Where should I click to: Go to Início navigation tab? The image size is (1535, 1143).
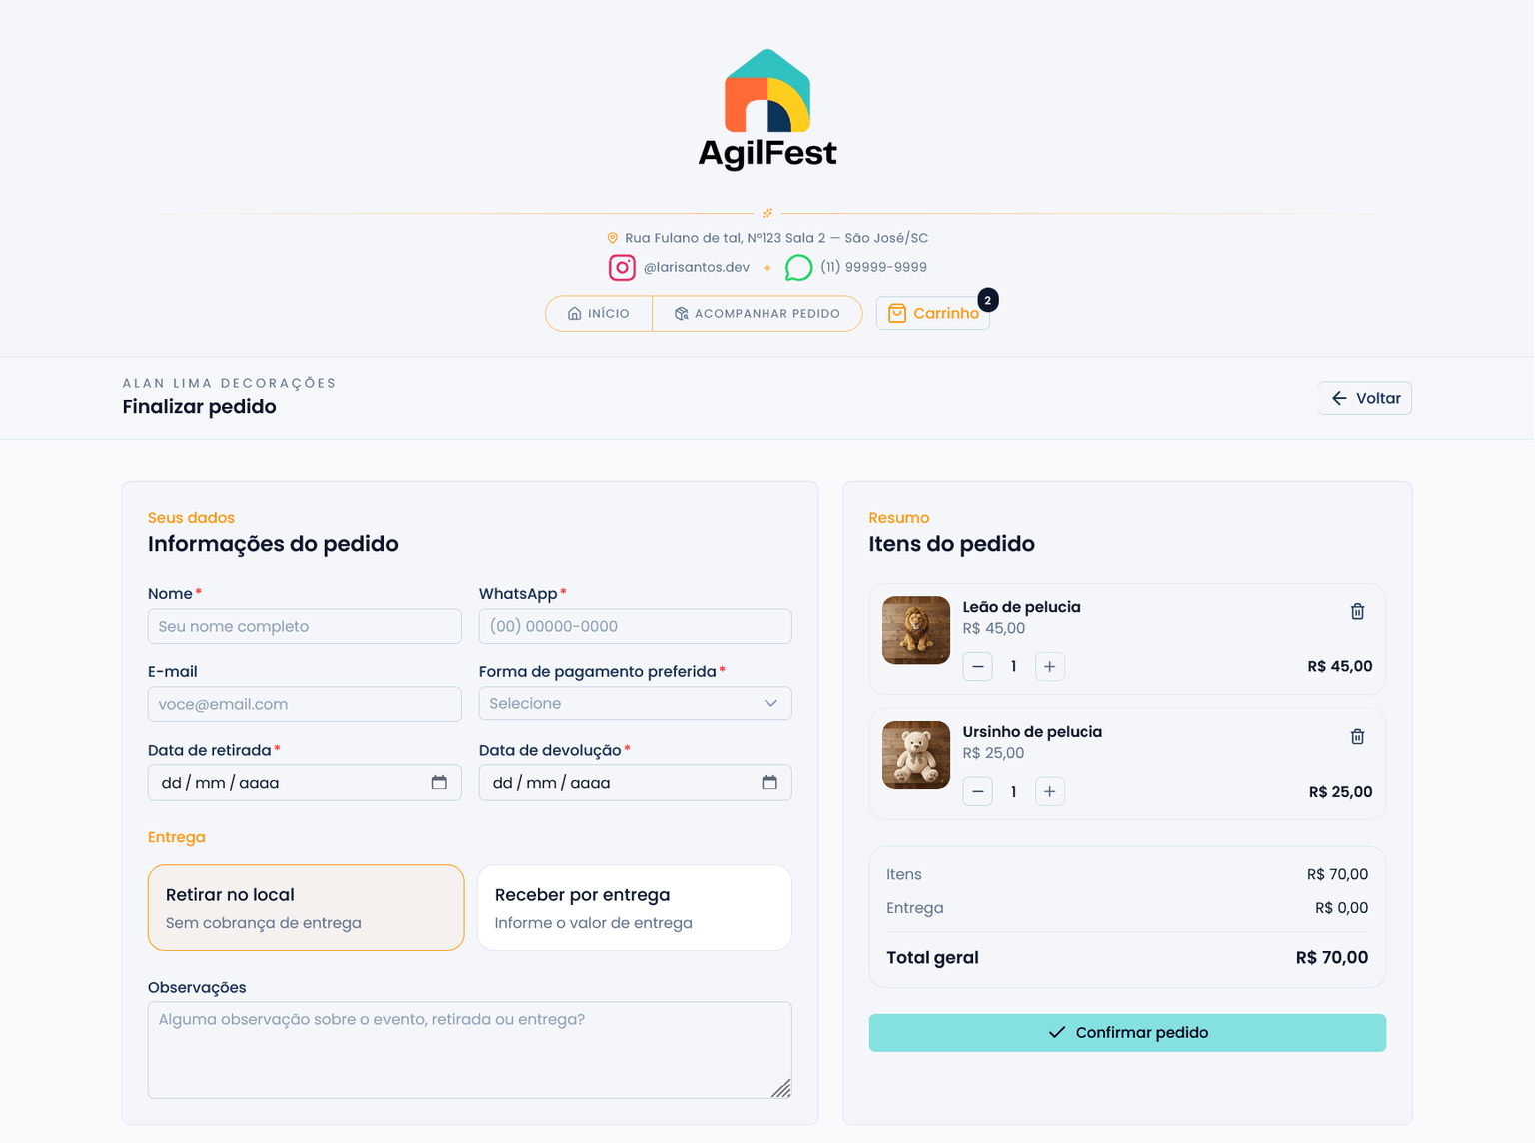(599, 313)
